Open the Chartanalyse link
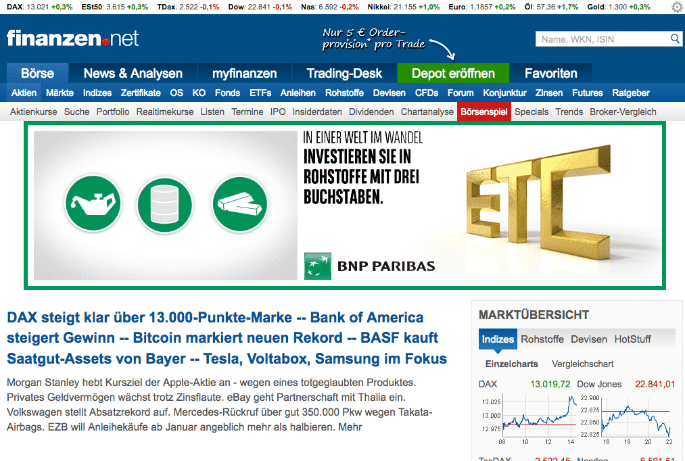685x461 pixels. tap(427, 112)
